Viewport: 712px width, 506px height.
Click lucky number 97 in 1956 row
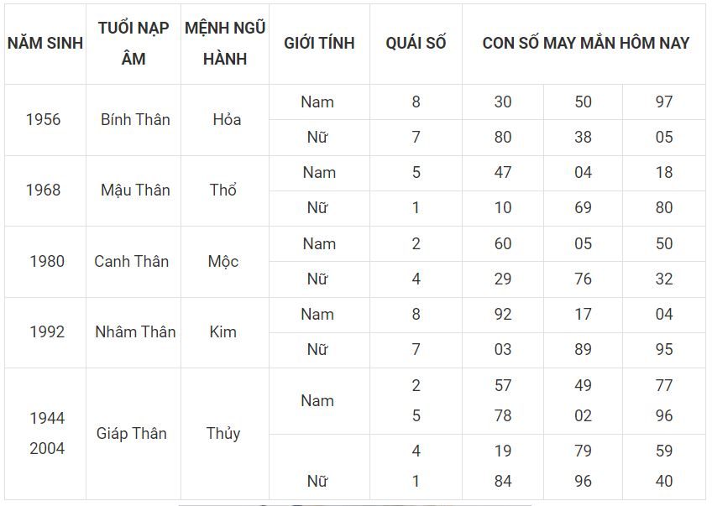pos(664,102)
